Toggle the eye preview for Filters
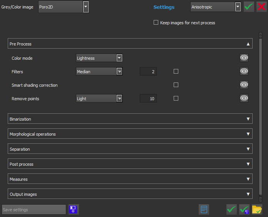268x217 pixels. (x=244, y=71)
